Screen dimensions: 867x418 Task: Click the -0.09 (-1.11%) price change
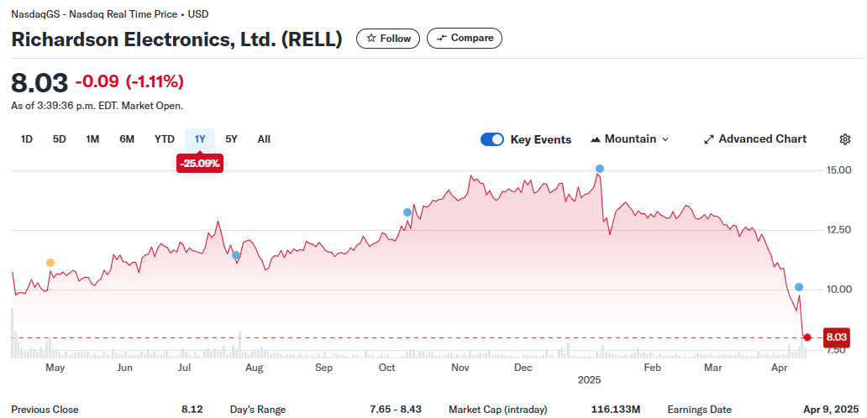click(129, 81)
